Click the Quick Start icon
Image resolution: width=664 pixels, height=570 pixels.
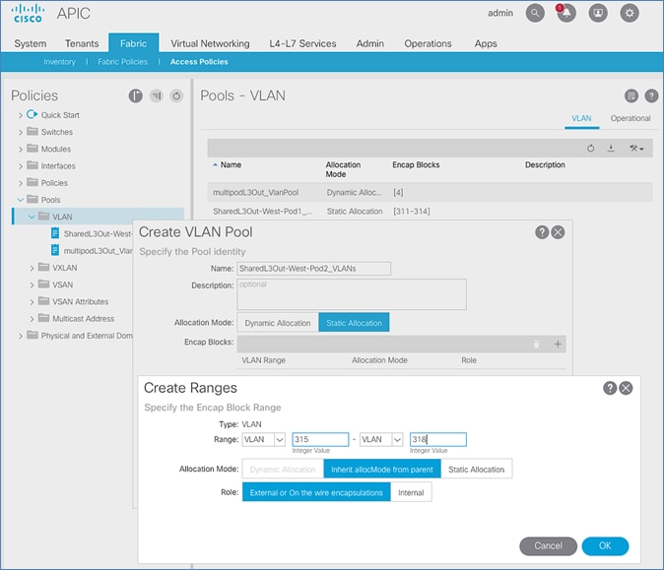tap(32, 114)
